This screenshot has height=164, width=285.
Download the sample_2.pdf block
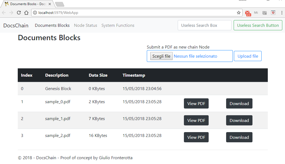click(x=239, y=137)
